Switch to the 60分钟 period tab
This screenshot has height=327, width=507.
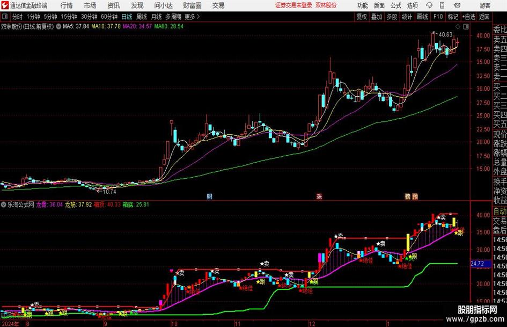(x=109, y=17)
